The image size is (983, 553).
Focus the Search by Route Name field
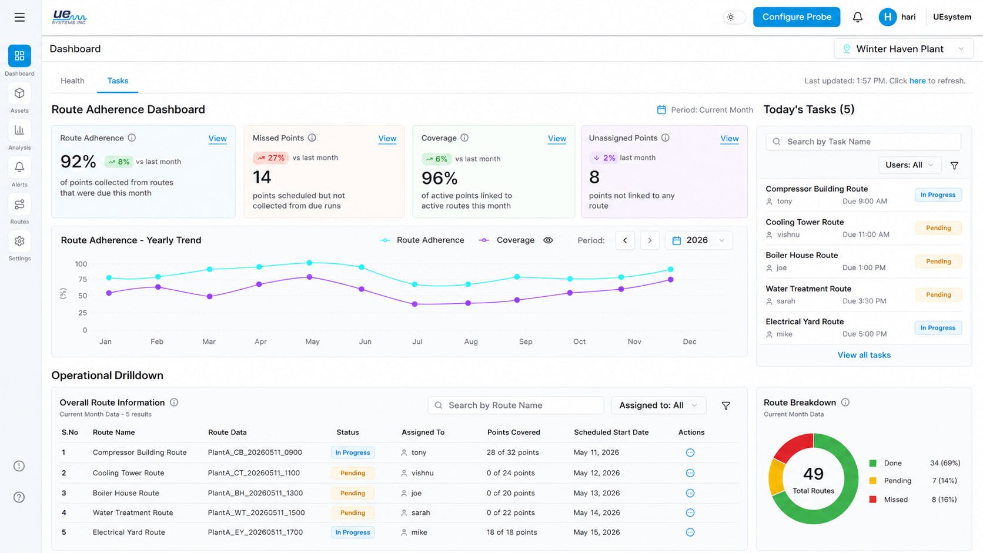tap(516, 405)
